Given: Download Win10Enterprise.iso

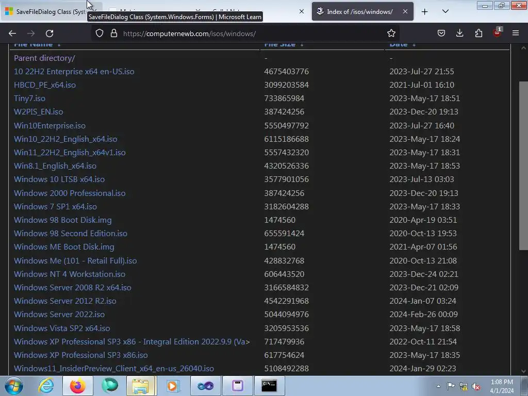Looking at the screenshot, I should [x=50, y=126].
